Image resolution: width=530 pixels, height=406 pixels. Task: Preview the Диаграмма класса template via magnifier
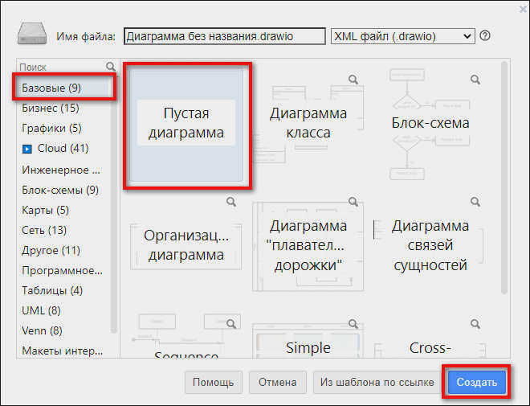tap(353, 80)
